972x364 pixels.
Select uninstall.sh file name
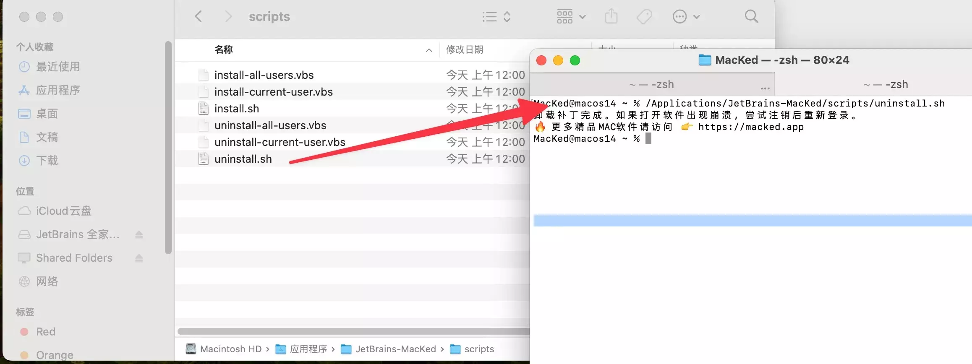(243, 159)
